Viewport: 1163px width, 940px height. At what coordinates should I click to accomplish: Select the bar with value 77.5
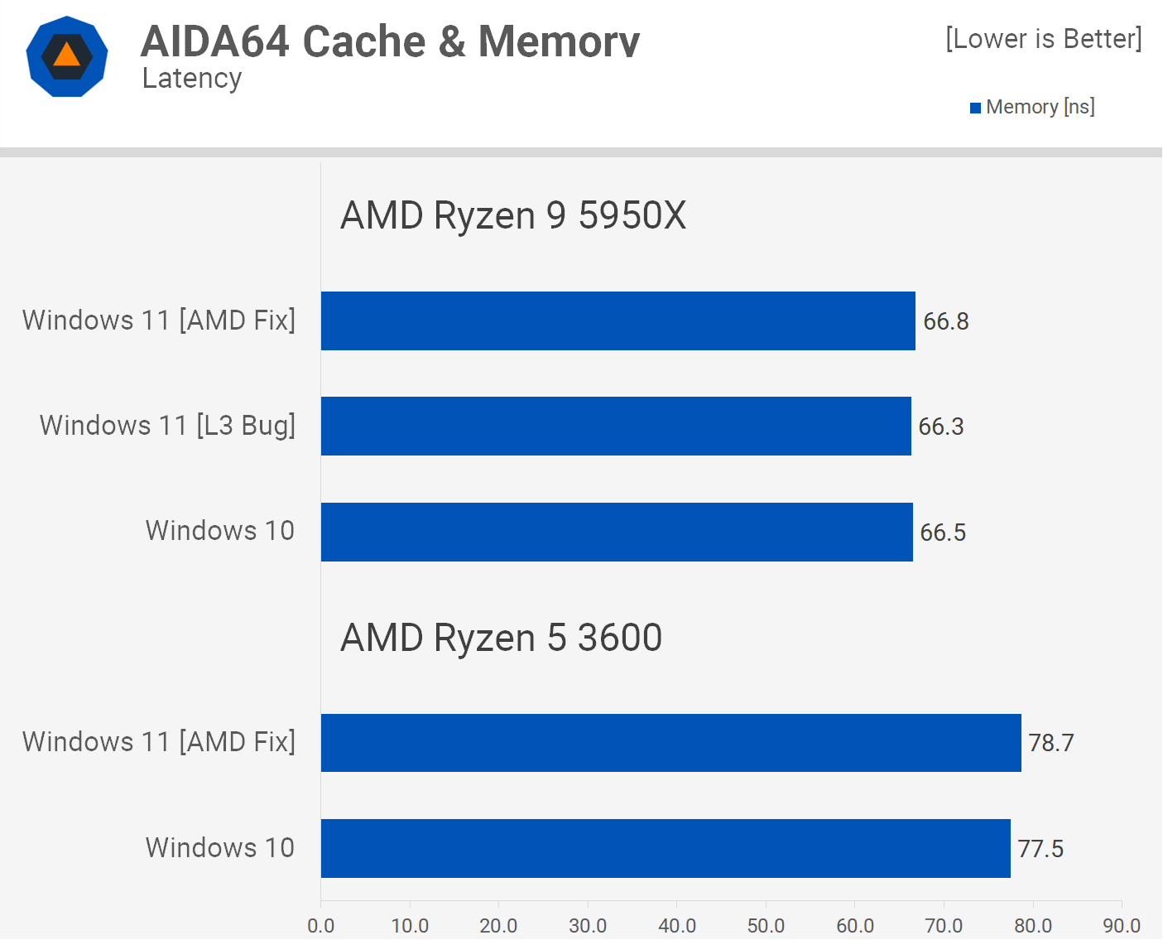tap(666, 848)
